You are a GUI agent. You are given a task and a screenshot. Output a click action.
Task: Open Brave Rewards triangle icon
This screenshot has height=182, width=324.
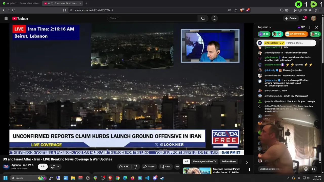pyautogui.click(x=248, y=10)
